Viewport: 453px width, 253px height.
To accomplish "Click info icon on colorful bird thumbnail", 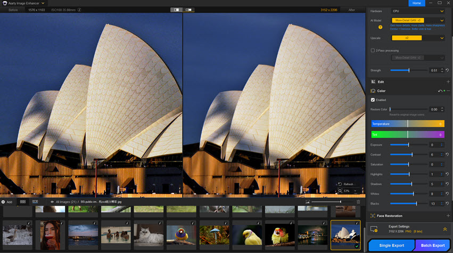I will coord(193,223).
